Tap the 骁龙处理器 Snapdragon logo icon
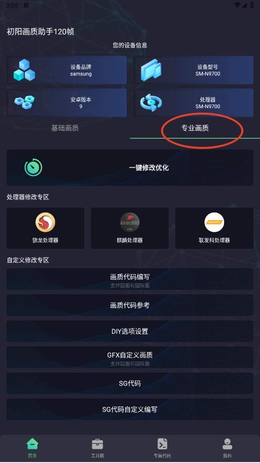The image size is (260, 463). pos(45,222)
